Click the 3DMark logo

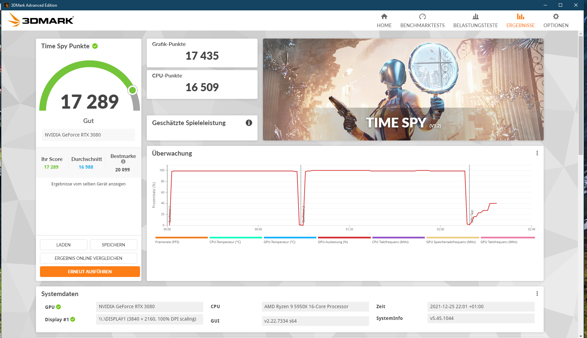coord(41,20)
